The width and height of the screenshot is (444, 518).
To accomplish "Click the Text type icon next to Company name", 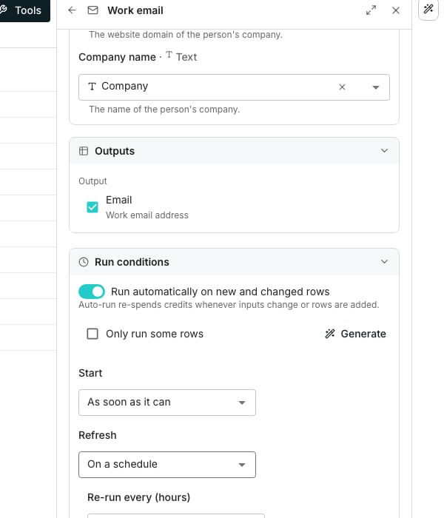I will (169, 55).
